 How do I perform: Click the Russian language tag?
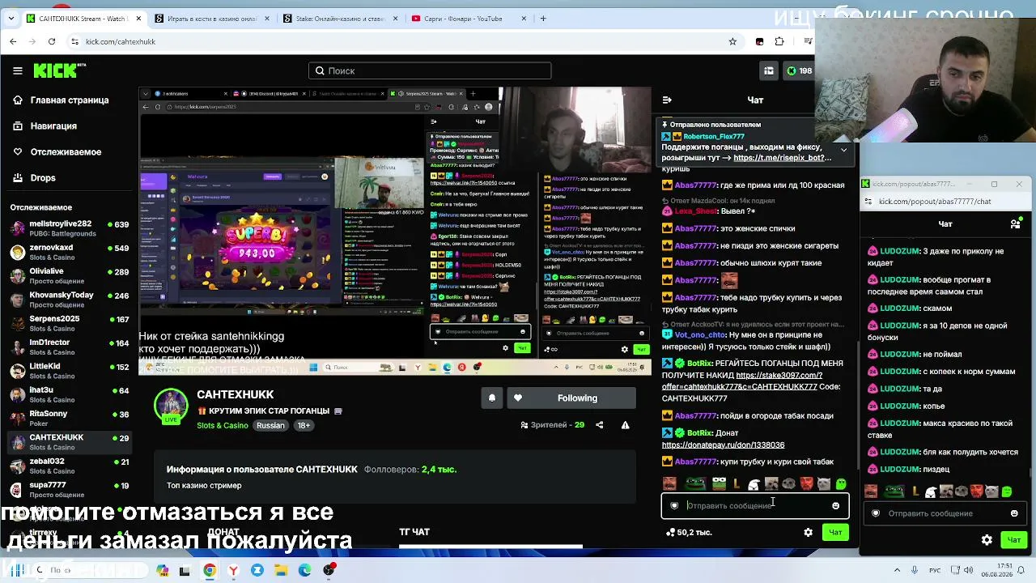(270, 425)
